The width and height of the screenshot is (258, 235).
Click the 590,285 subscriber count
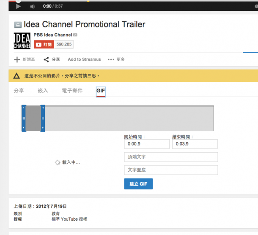click(x=64, y=44)
